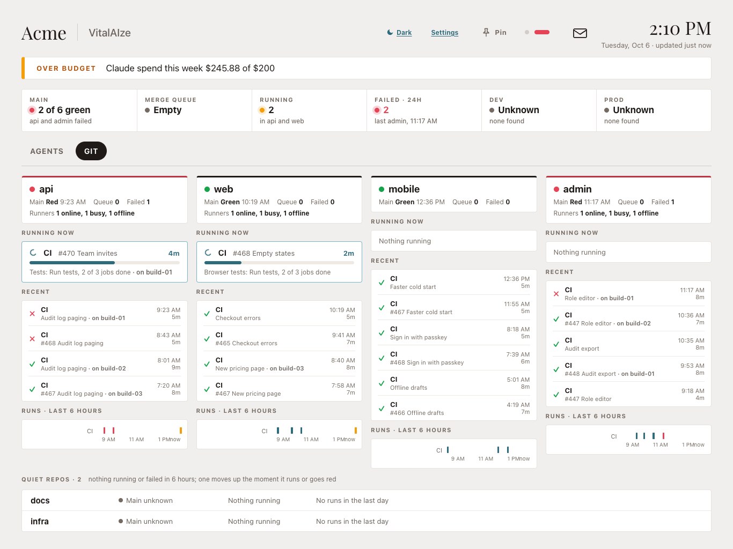Toggle the Pin option in the header
This screenshot has height=549, width=733.
pos(495,33)
